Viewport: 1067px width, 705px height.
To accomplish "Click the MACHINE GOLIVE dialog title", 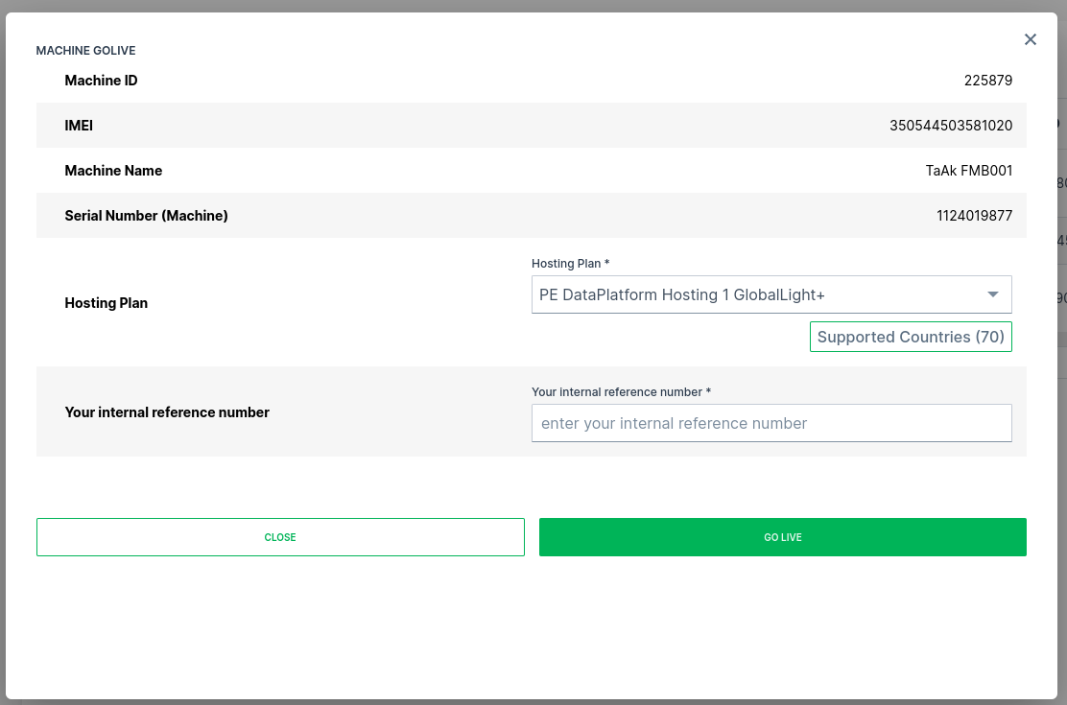I will [85, 51].
